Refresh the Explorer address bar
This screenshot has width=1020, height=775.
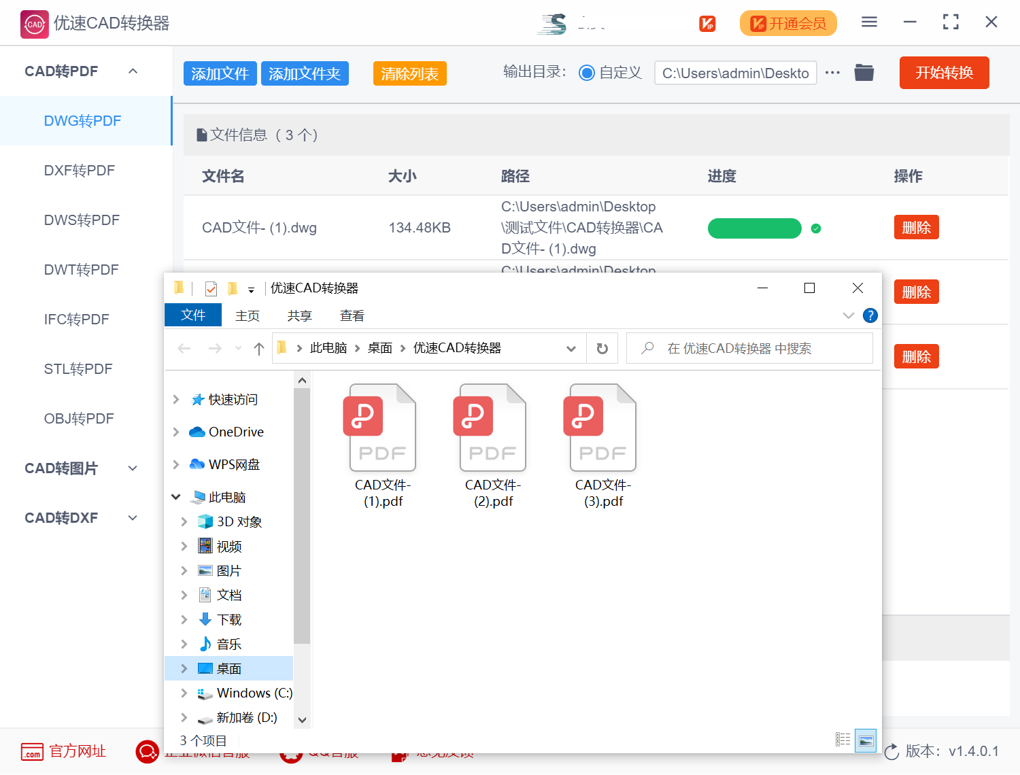pyautogui.click(x=602, y=349)
